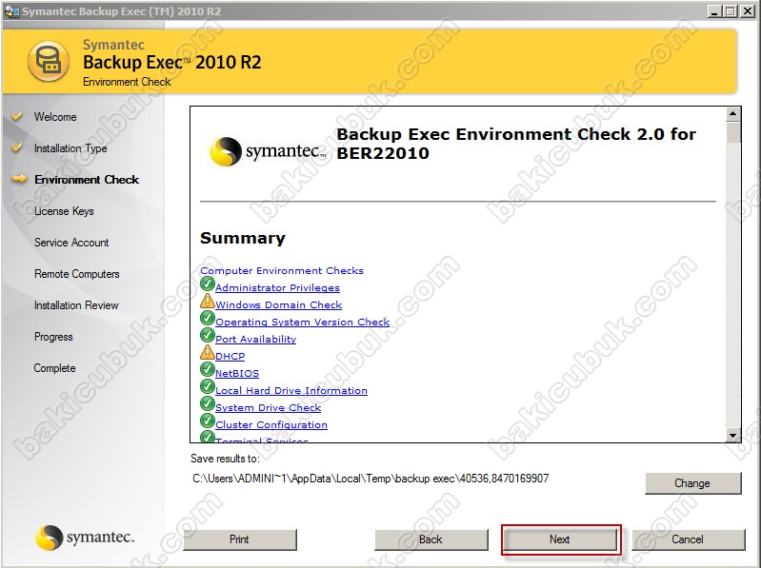
Task: Click the Backup Exec Environment Check 2.0 title
Action: (516, 144)
